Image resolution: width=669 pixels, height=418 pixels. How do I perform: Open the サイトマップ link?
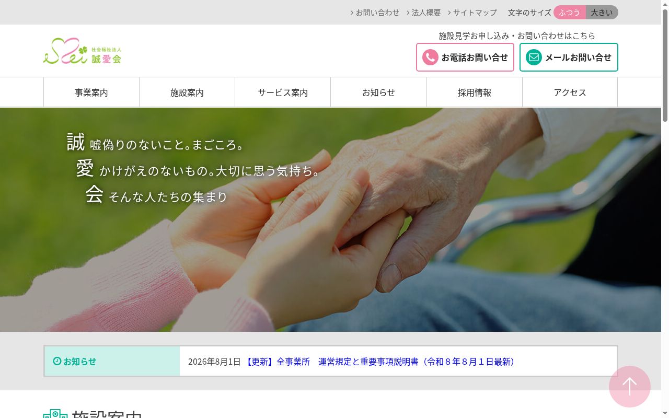[x=475, y=13]
